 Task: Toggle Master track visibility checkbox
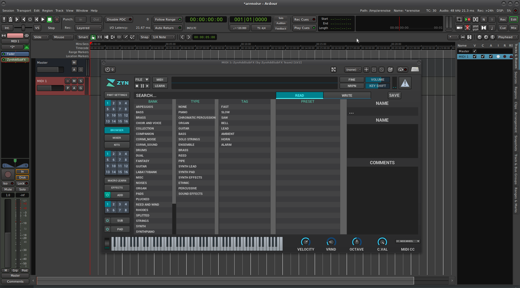pyautogui.click(x=474, y=51)
